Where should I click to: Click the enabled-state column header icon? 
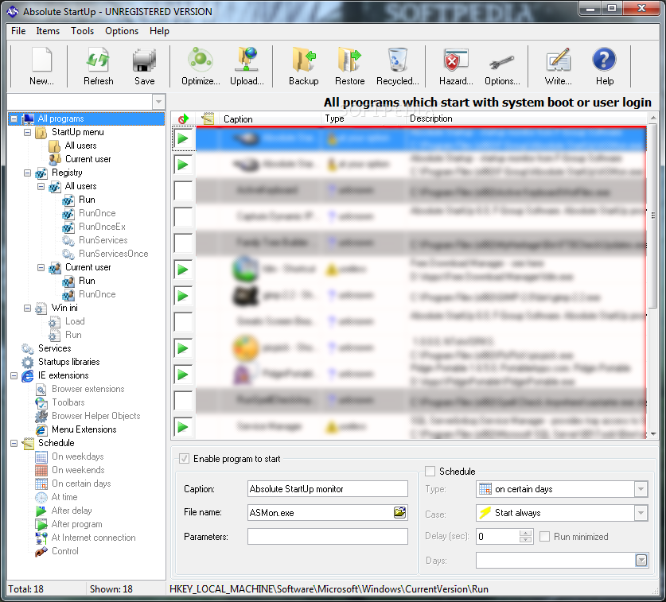click(183, 118)
